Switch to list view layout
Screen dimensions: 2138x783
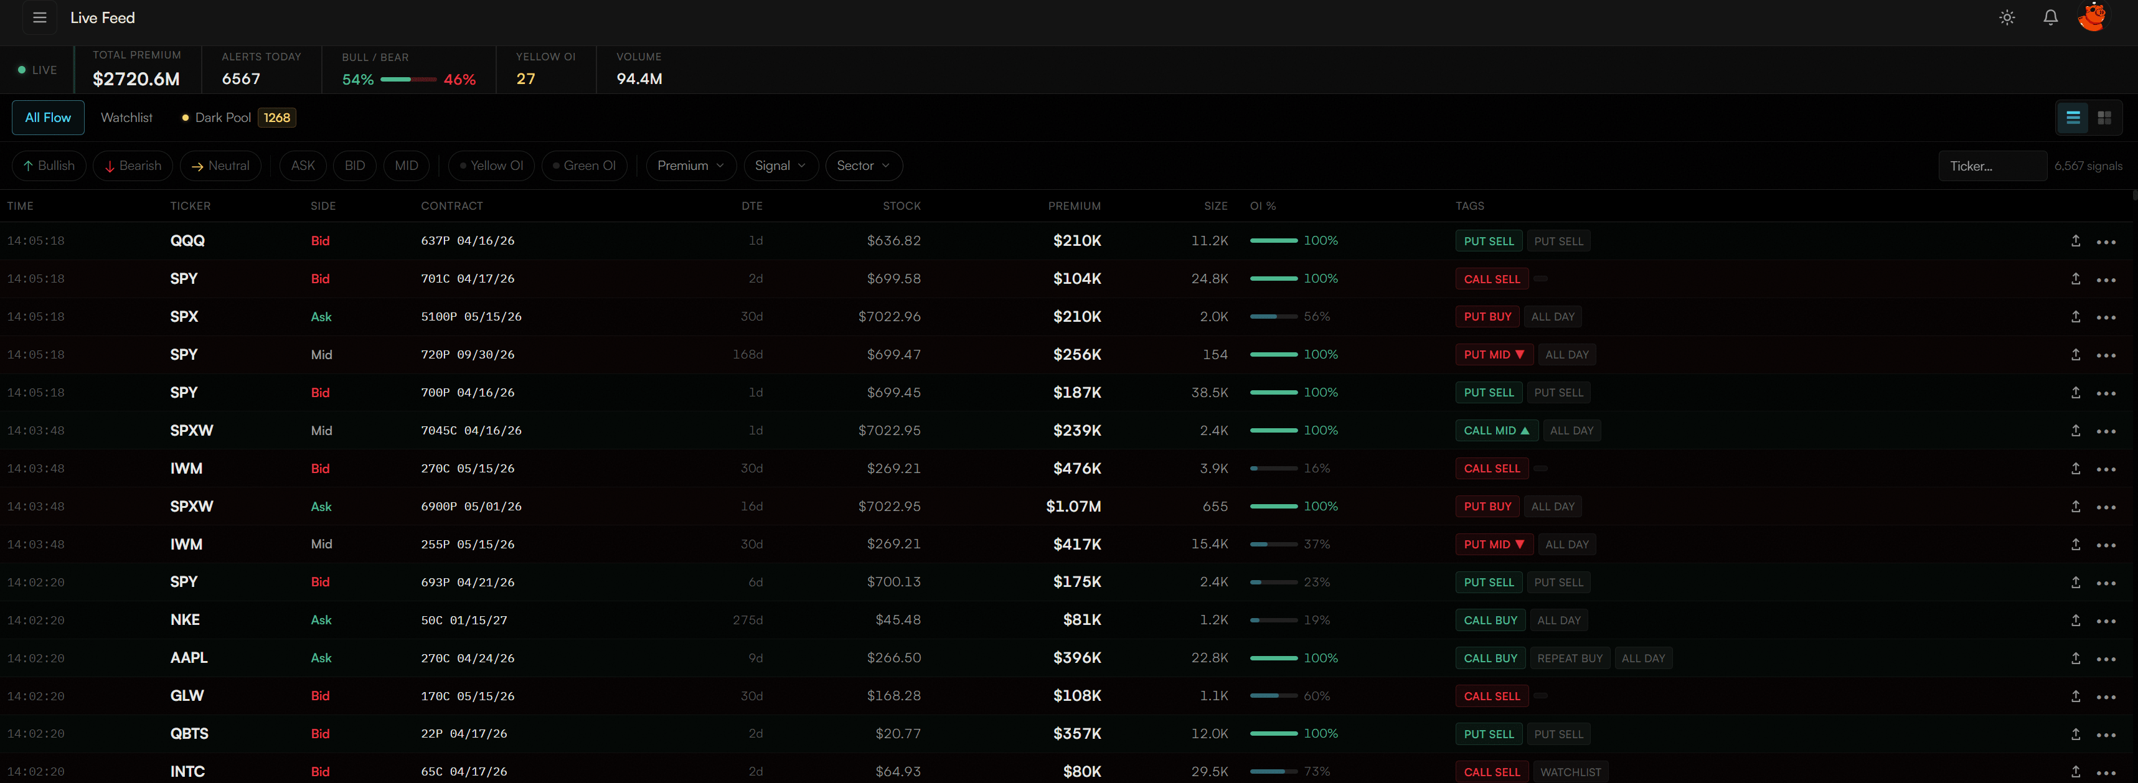[2073, 118]
